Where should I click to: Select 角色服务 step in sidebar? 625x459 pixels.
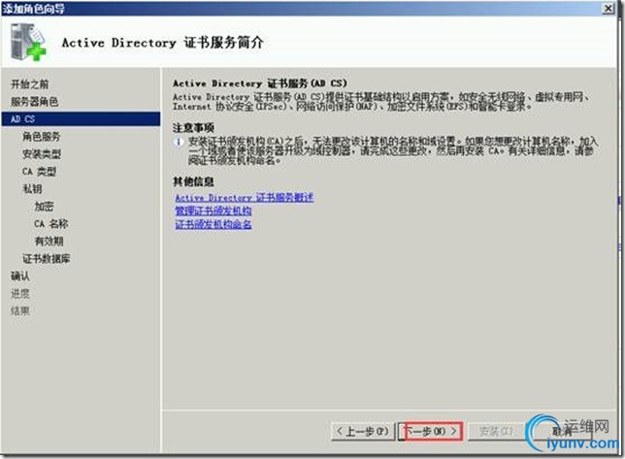42,137
